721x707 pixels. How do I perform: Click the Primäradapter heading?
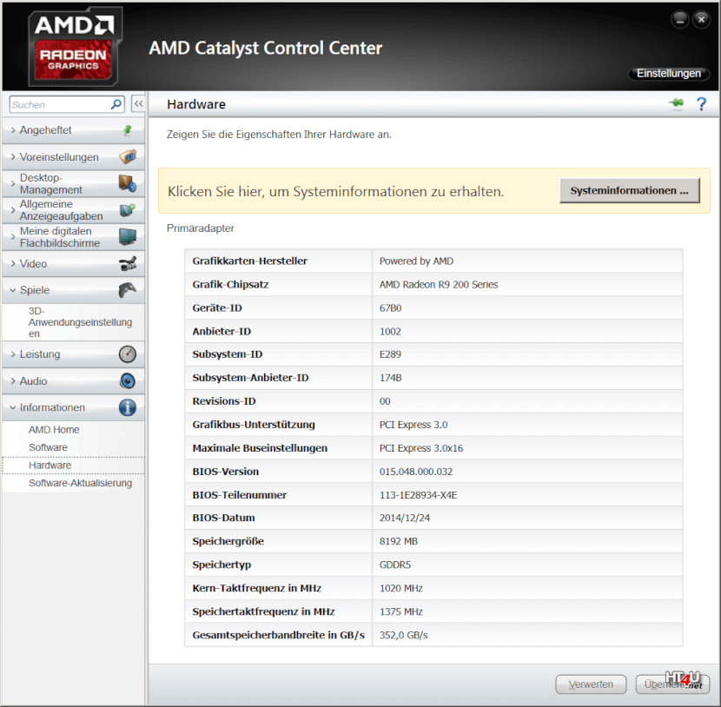(200, 228)
